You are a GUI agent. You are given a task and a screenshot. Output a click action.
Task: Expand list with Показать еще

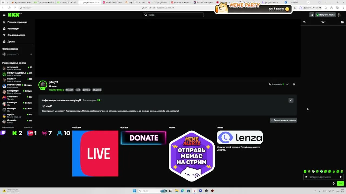pyautogui.click(x=8, y=127)
